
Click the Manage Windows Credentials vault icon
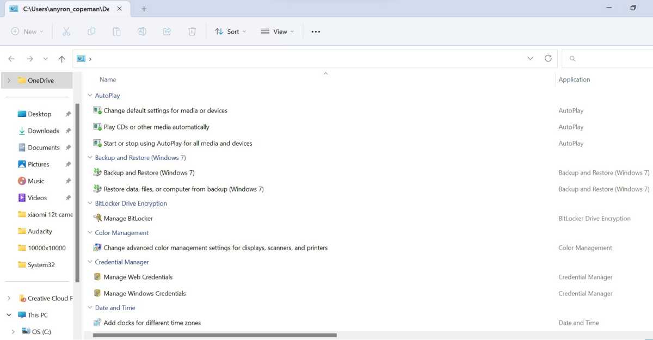pos(97,293)
